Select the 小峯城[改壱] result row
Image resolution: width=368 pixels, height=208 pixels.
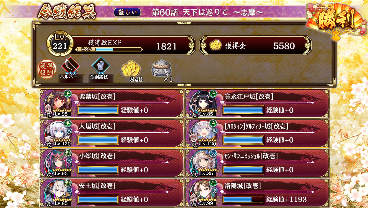click(x=112, y=163)
